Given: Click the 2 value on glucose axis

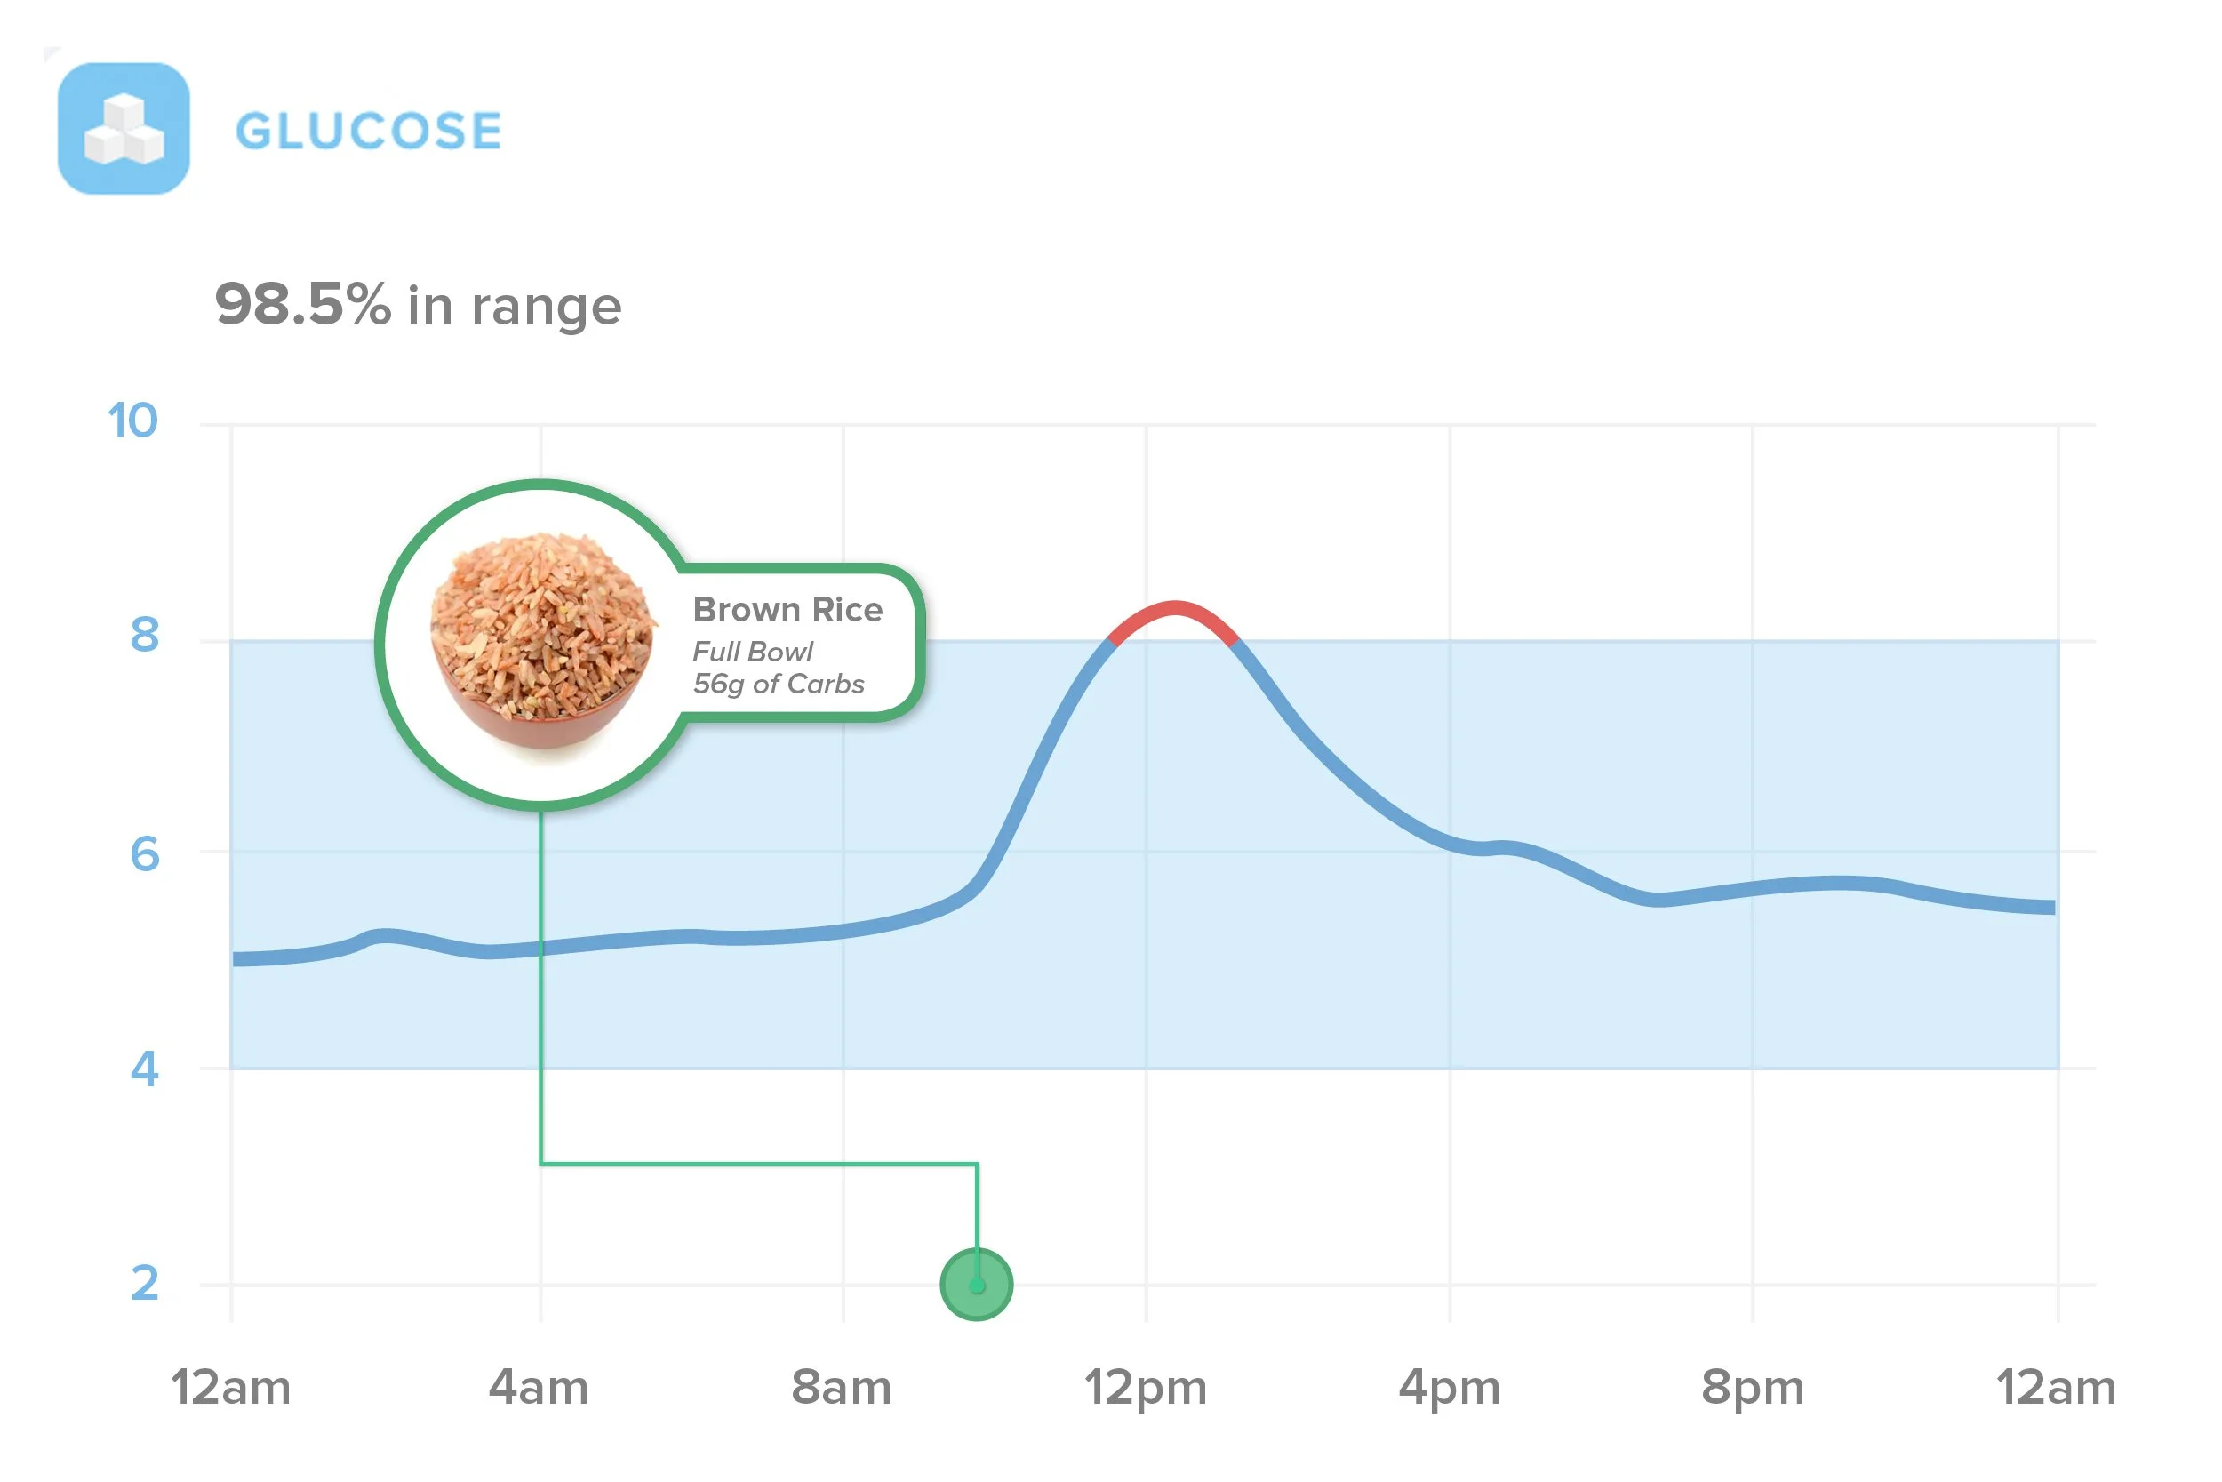Looking at the screenshot, I should pos(145,1284).
